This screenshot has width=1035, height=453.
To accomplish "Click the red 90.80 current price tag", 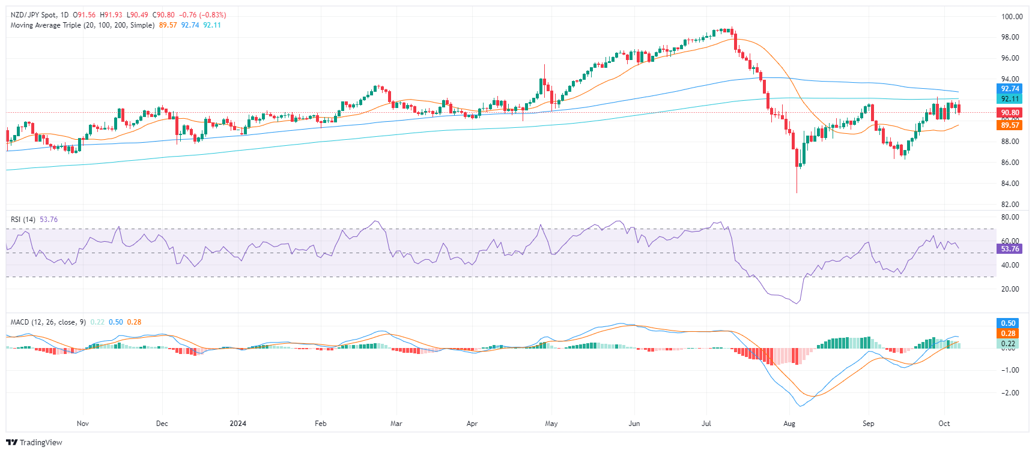I will point(1010,113).
